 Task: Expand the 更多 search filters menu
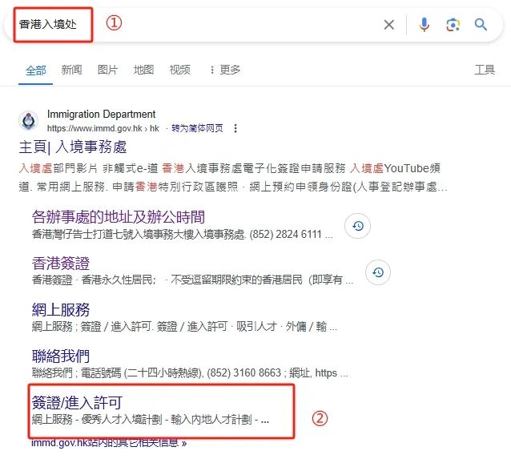(x=226, y=70)
